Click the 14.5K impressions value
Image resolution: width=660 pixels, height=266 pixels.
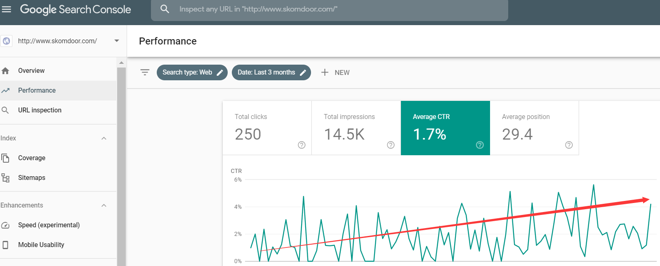(344, 134)
